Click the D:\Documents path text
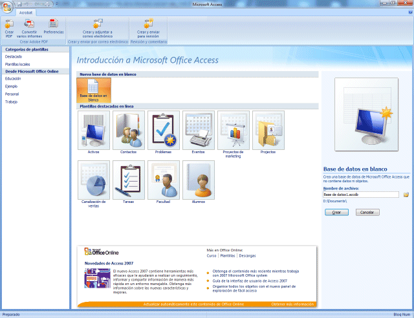The height and width of the screenshot is (318, 414). 335,201
